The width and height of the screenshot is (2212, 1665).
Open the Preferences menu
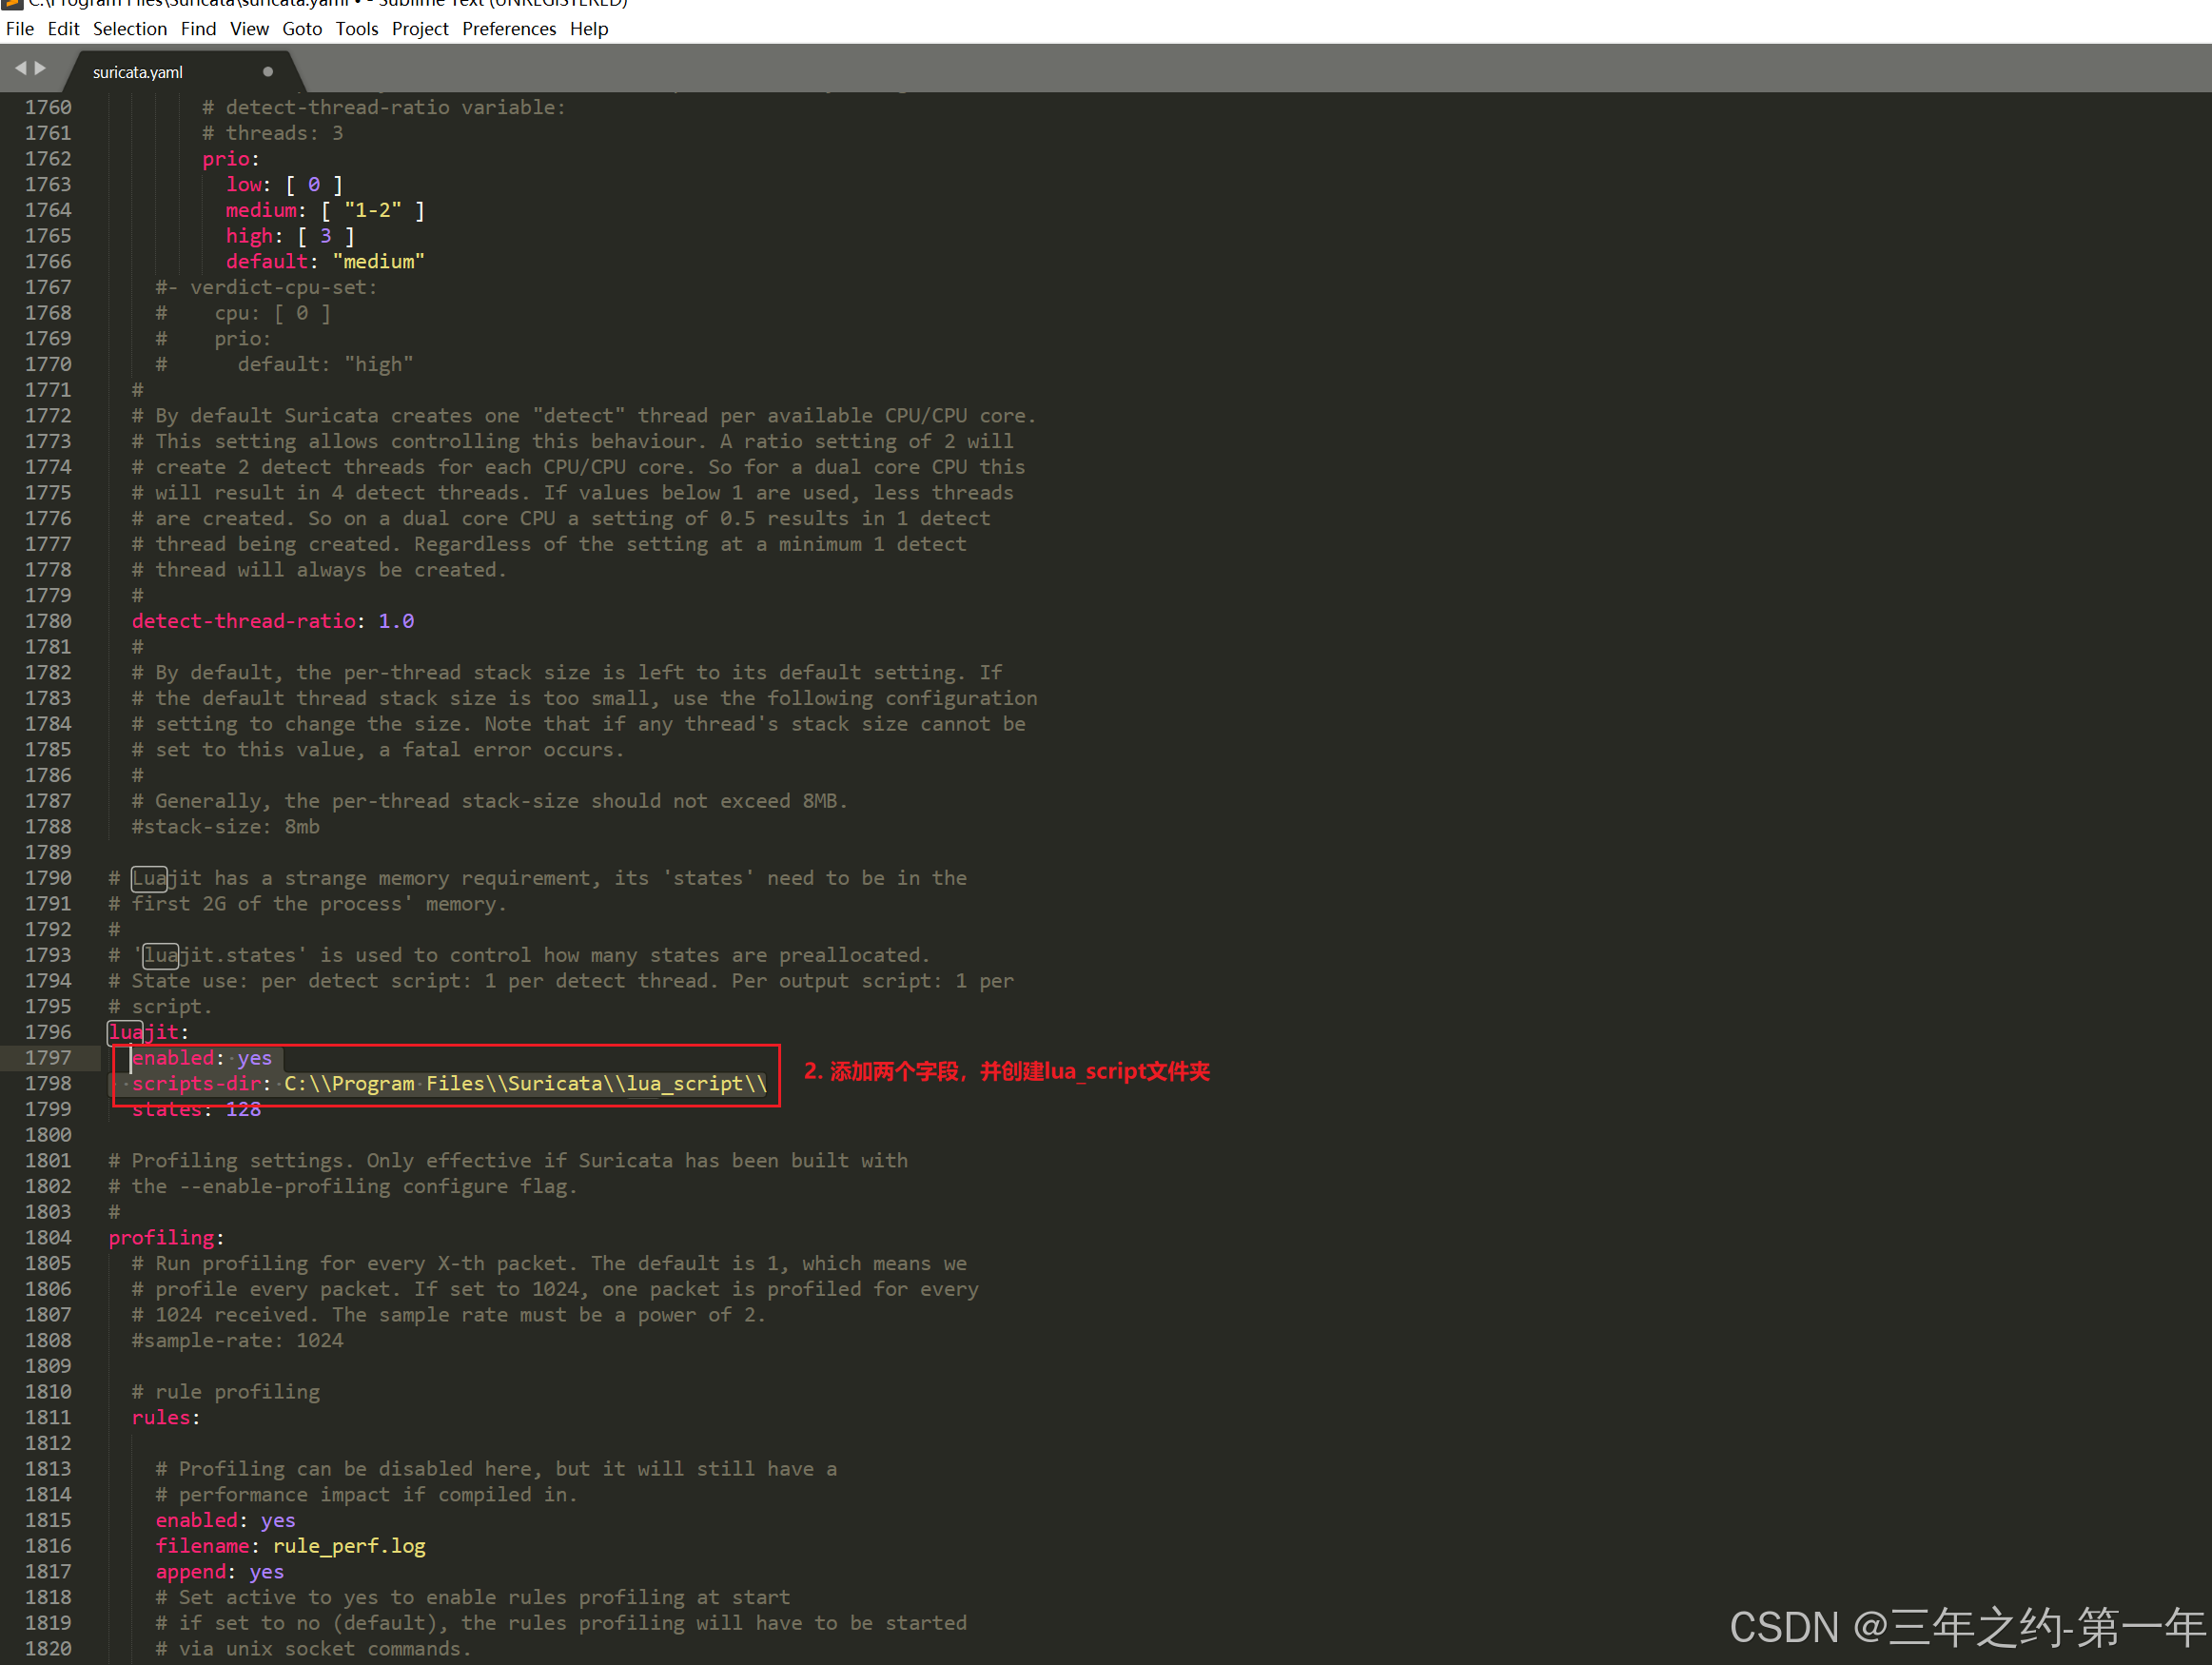pyautogui.click(x=509, y=29)
